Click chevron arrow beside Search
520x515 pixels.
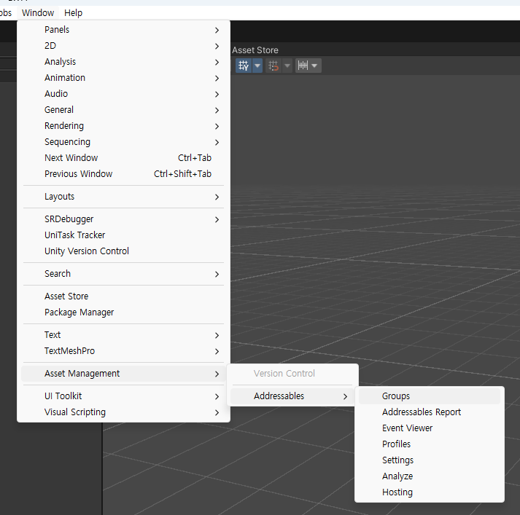pos(217,274)
